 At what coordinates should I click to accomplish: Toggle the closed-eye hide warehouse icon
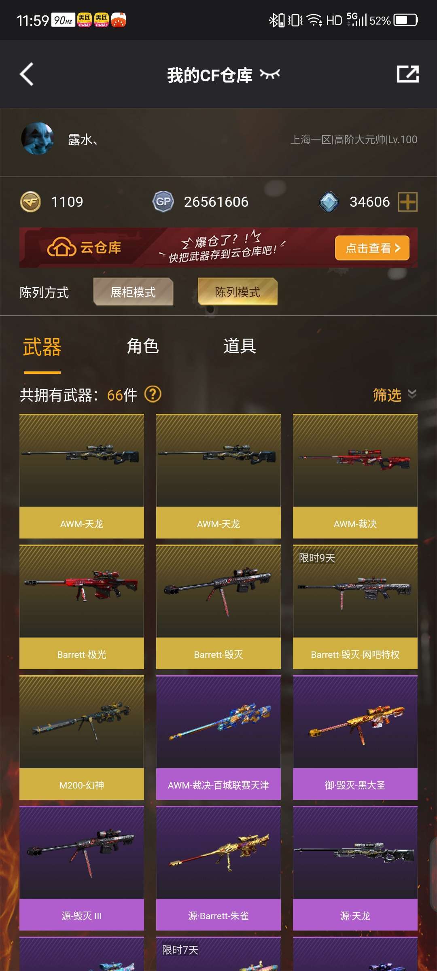point(270,74)
